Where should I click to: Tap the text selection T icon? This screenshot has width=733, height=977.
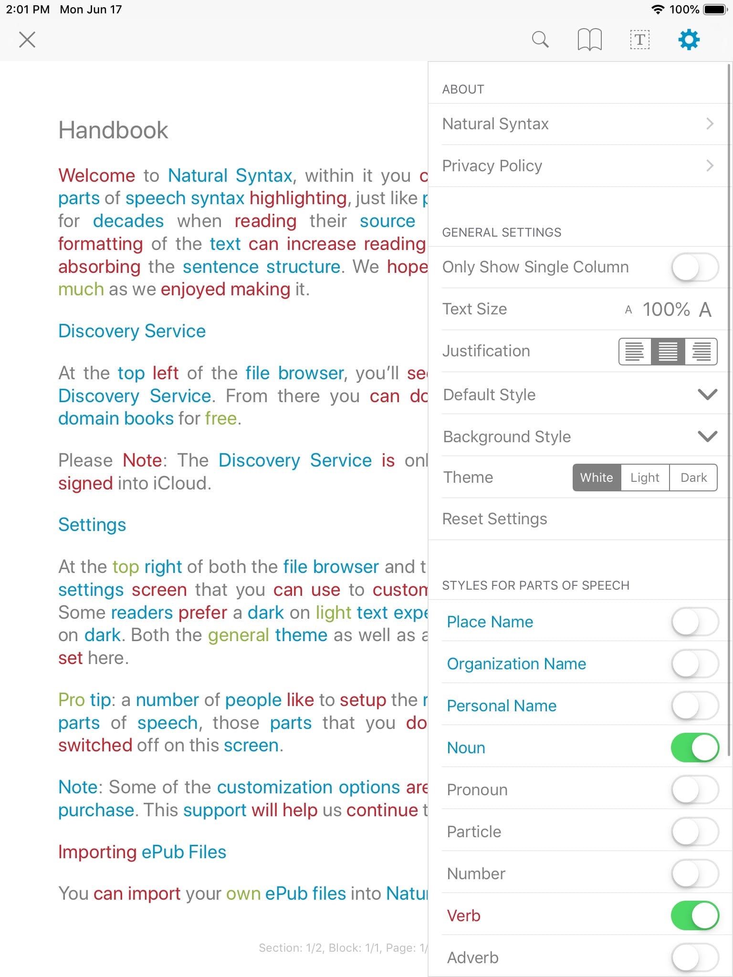[x=639, y=40]
